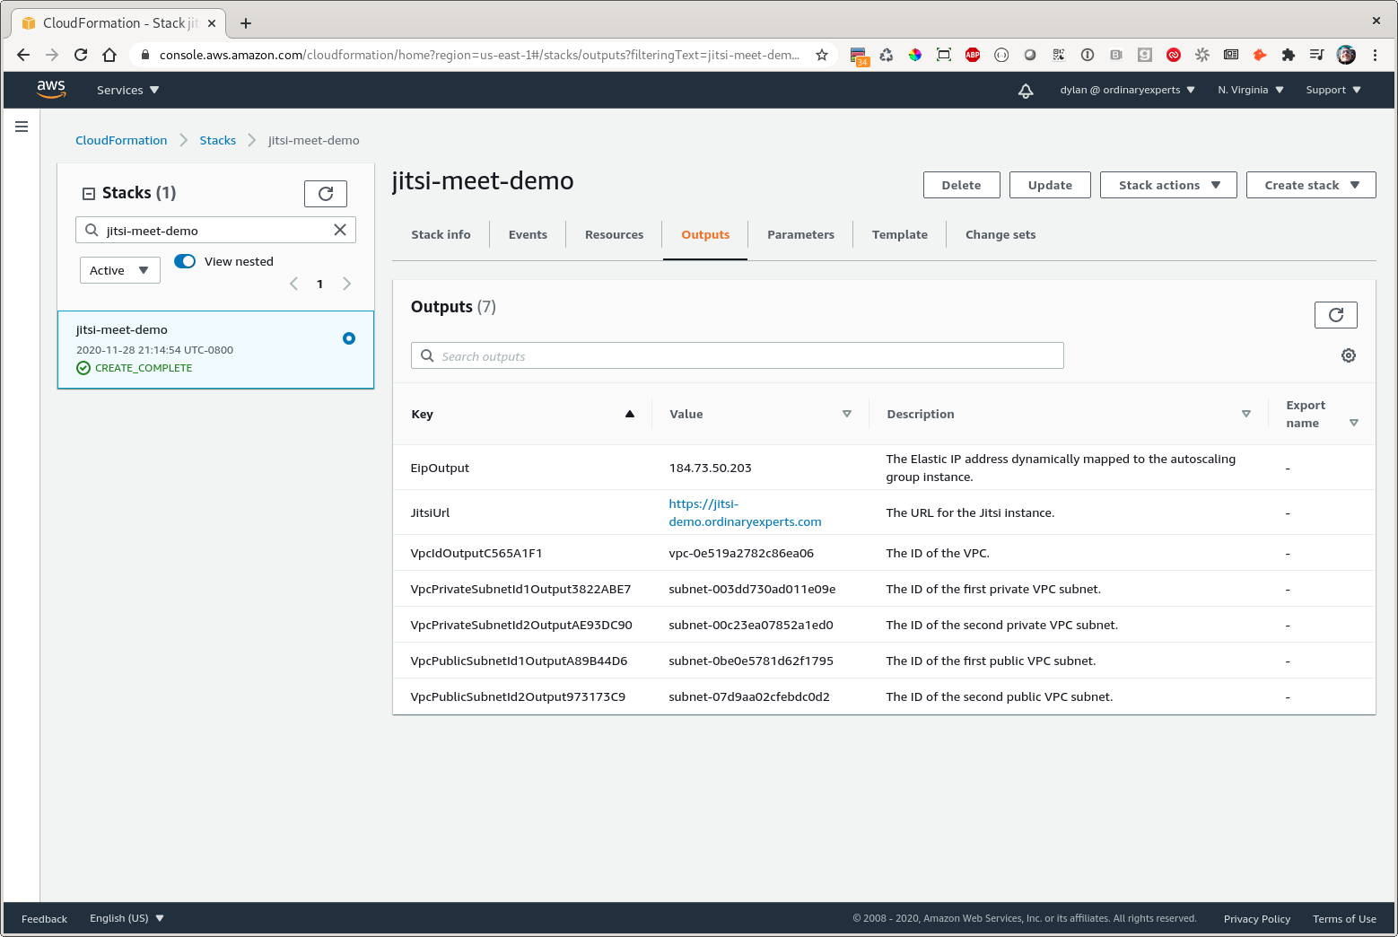
Task: Bookmark this page with the star icon
Action: [821, 55]
